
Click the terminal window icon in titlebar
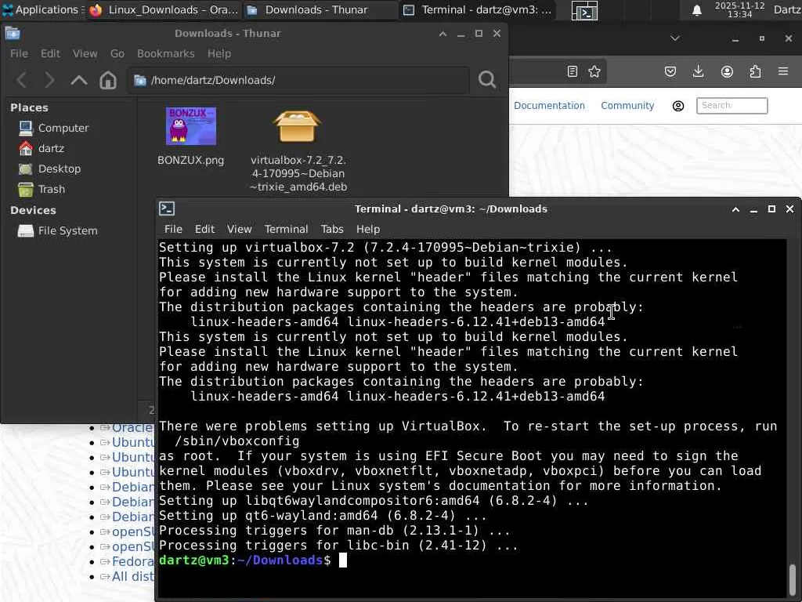[x=168, y=209]
